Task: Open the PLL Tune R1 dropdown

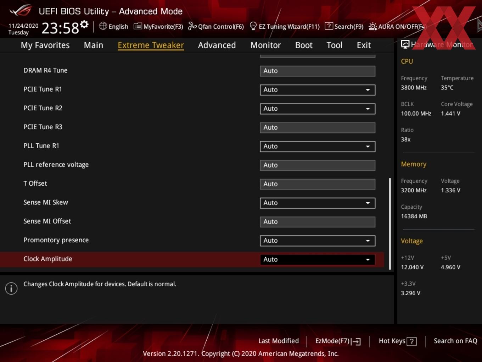Action: tap(318, 146)
